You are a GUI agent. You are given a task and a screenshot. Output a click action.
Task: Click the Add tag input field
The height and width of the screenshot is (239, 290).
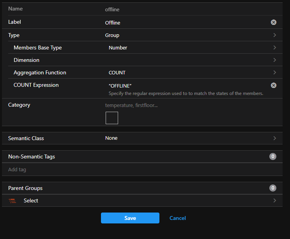(x=142, y=169)
